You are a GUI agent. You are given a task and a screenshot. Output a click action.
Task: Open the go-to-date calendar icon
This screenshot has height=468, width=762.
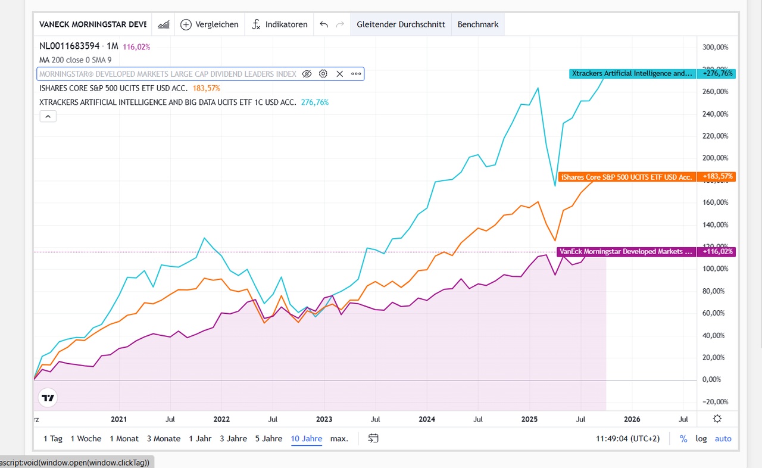point(373,438)
